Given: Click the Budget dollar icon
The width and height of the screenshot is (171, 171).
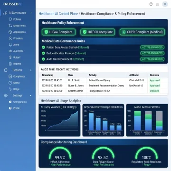Looking at the screenshot, I should point(10,57).
